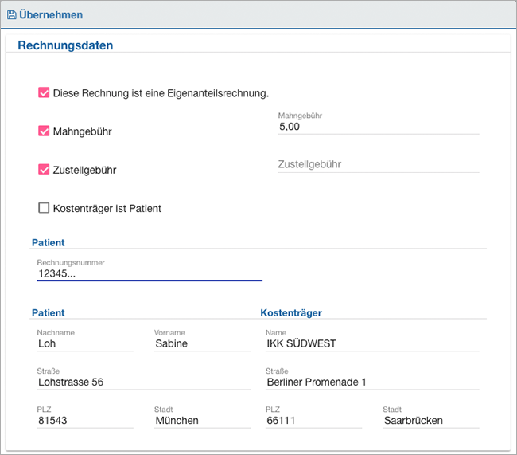Click the patient Nachname field Loh
Image resolution: width=517 pixels, height=455 pixels.
pos(85,343)
